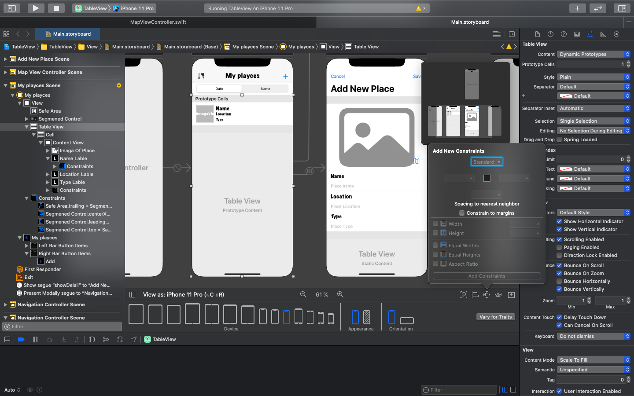Toggle document outline visibility button
The image size is (634, 396).
point(132,294)
